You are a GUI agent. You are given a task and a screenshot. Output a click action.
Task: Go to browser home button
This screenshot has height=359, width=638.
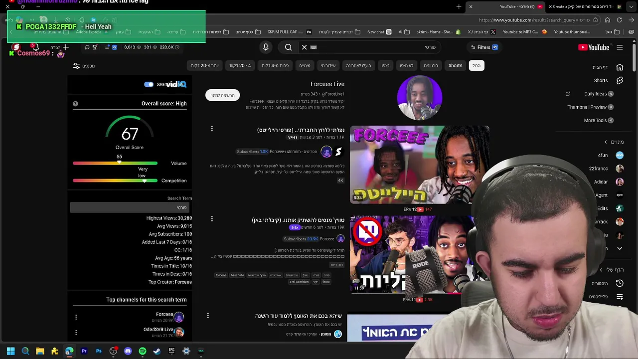click(607, 20)
